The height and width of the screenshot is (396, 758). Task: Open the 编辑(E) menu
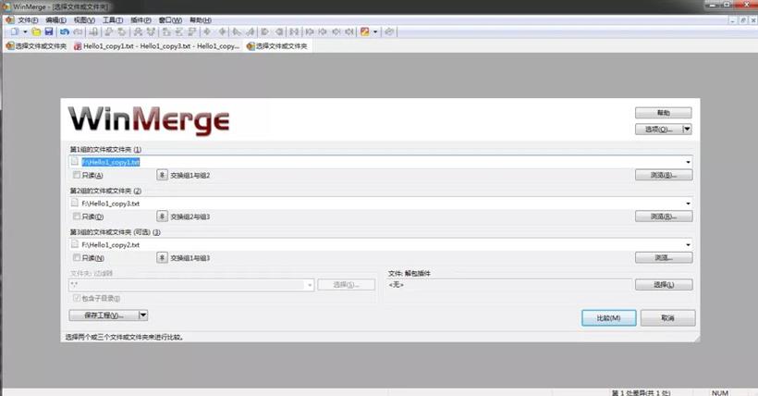click(56, 19)
